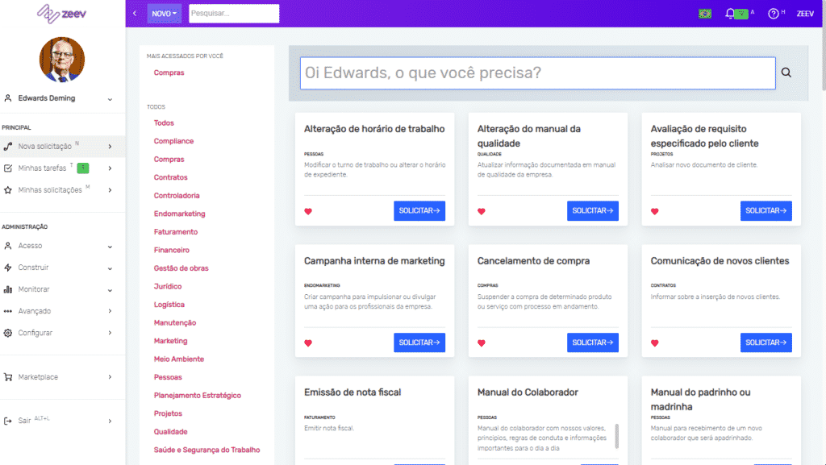Favorite Cancelamento de compra using its heart
826x465 pixels.
click(481, 342)
